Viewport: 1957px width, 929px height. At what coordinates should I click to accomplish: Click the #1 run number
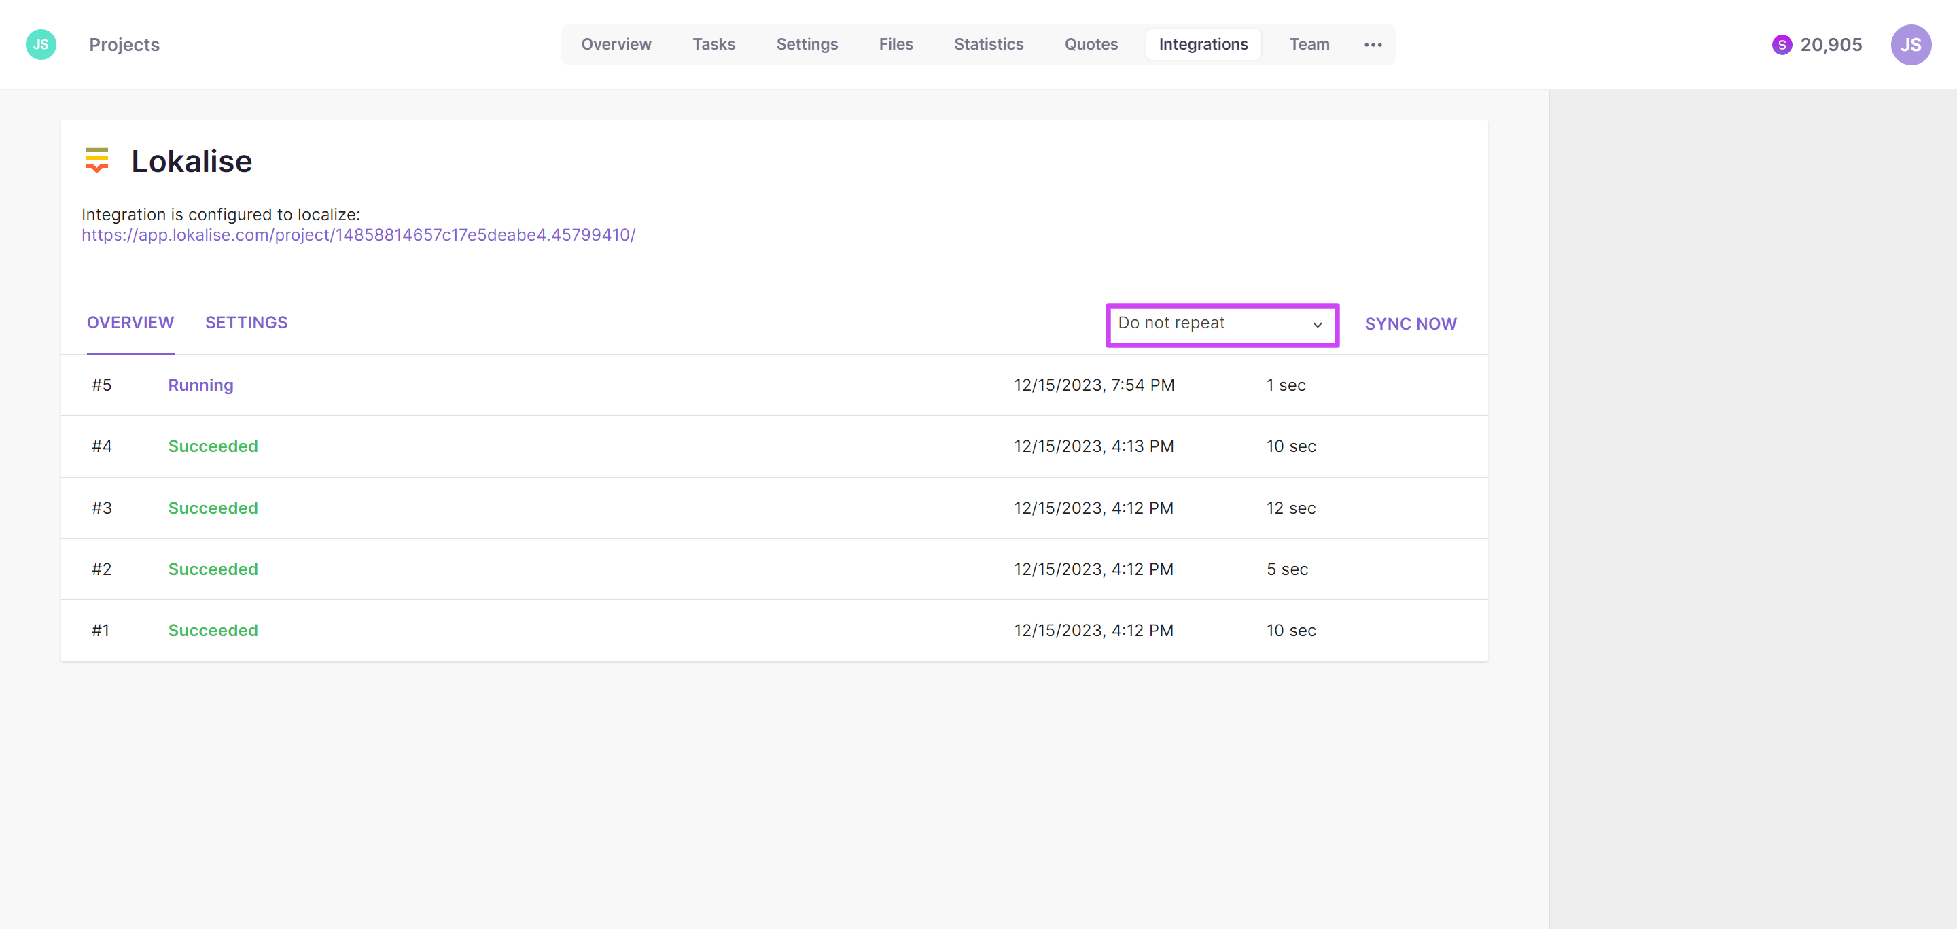pos(101,631)
